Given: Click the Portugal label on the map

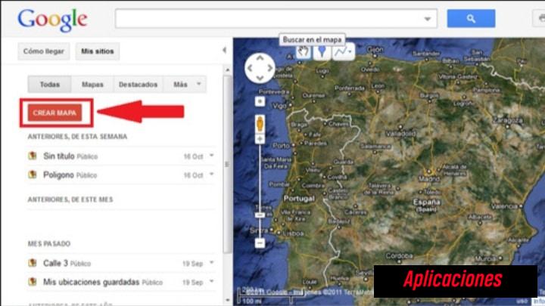Looking at the screenshot, I should tap(299, 199).
